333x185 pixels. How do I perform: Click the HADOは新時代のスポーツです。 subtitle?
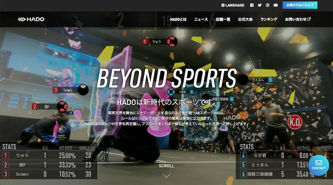[167, 102]
